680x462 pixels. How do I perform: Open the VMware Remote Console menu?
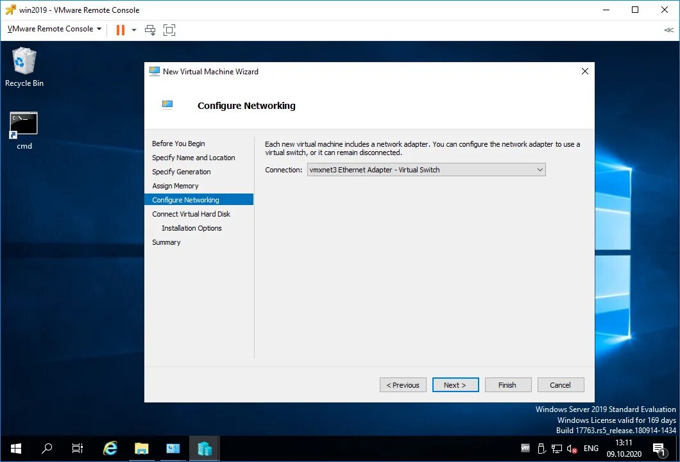coord(55,29)
